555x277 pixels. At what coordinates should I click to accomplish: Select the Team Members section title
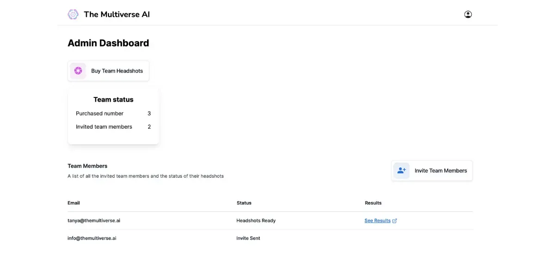87,165
